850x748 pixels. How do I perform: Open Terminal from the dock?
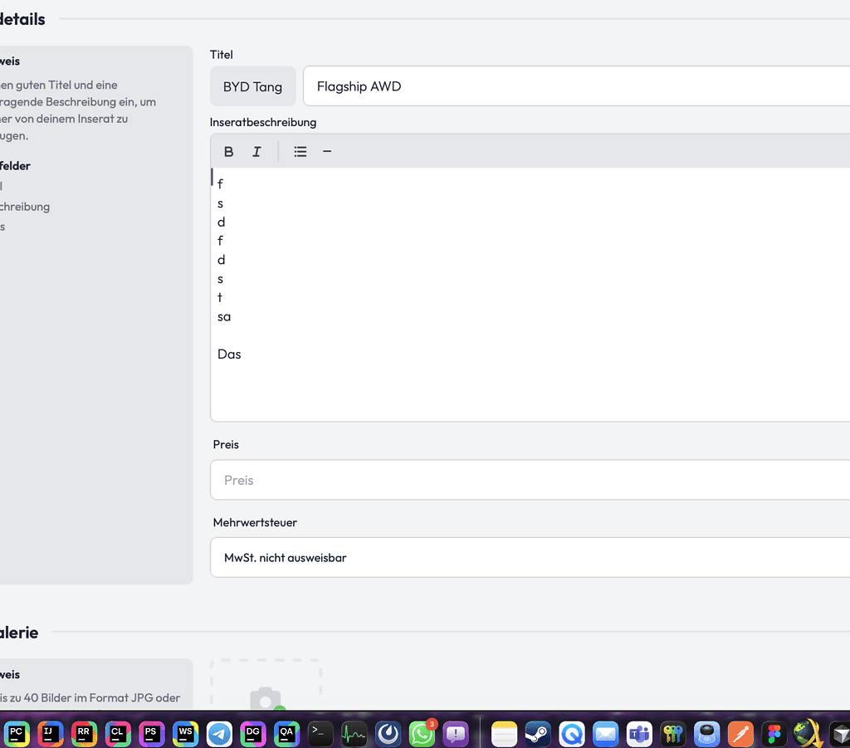[x=320, y=733]
